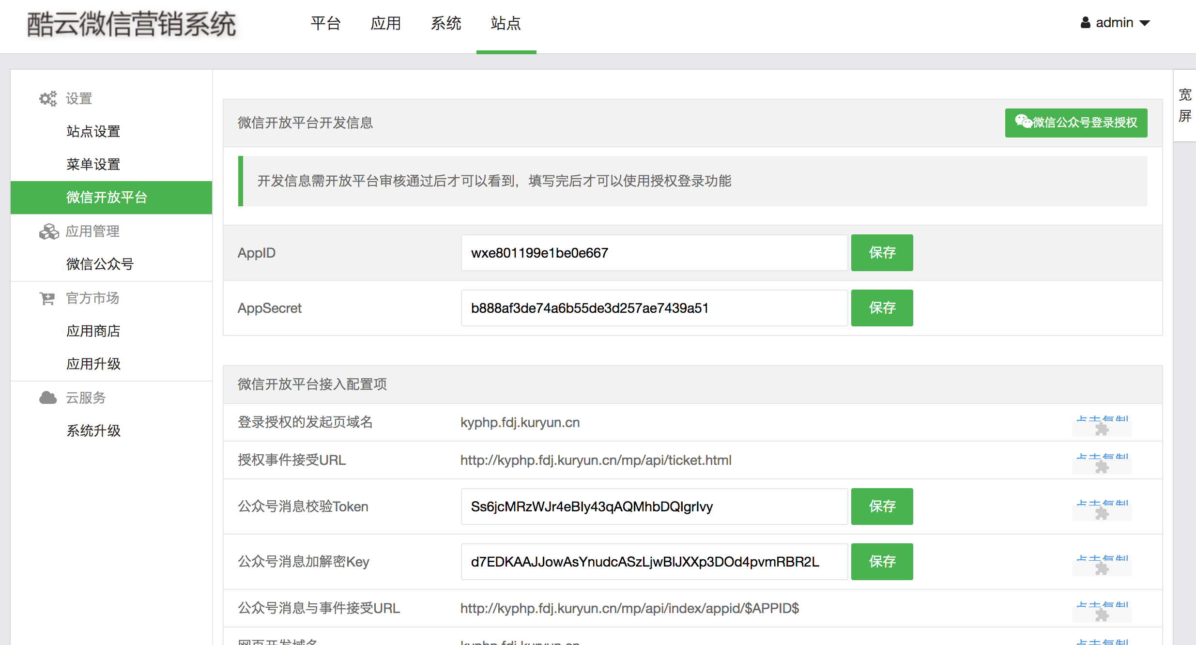
Task: Toggle the 宽屏 widescreen button
Action: 1185,106
